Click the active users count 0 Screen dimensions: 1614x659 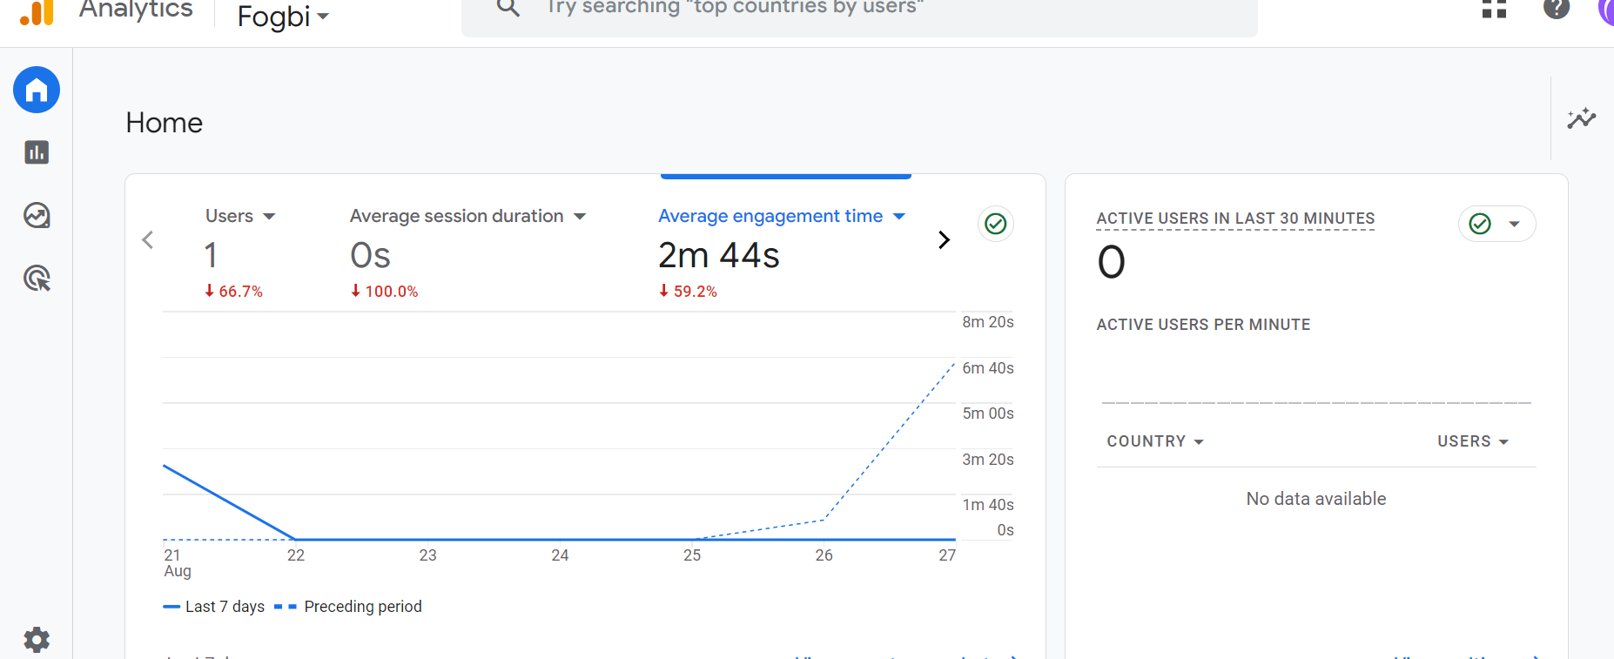tap(1111, 262)
